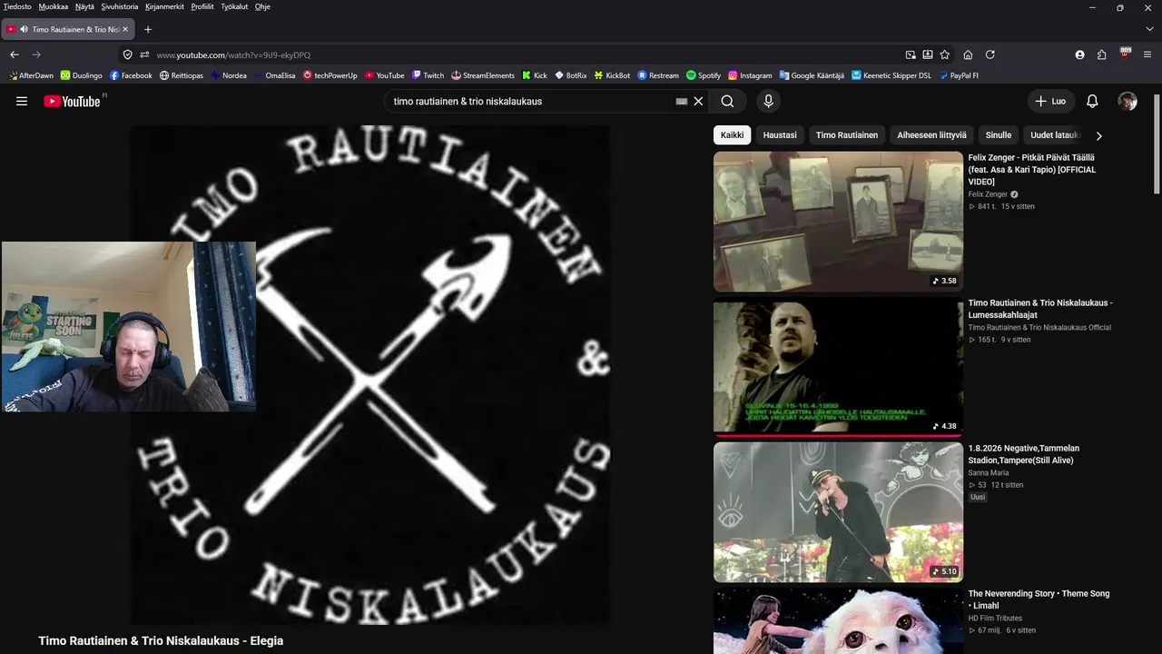1162x654 pixels.
Task: Open Felix Zenger Pitkät Päivät Täällä thumbnail
Action: click(838, 222)
